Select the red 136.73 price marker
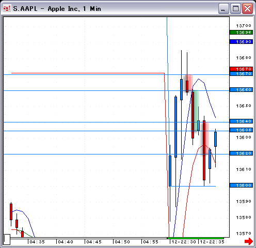The image size is (256, 248). pyautogui.click(x=241, y=69)
